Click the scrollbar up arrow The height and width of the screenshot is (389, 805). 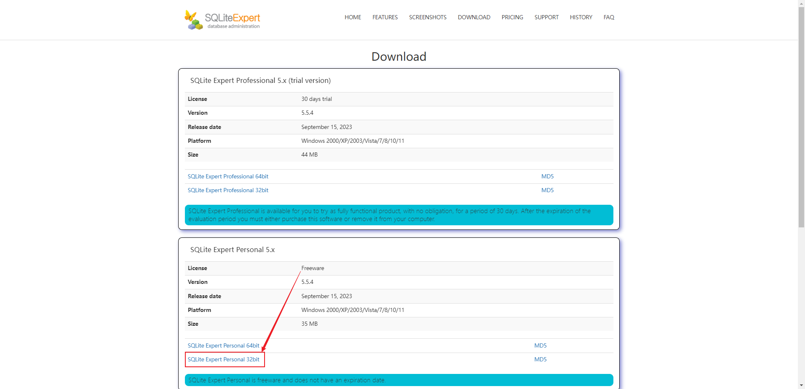click(x=801, y=3)
